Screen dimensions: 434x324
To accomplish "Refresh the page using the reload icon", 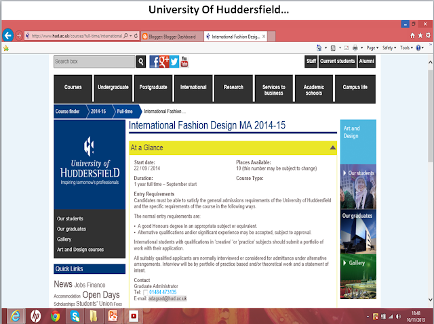I will pyautogui.click(x=136, y=36).
